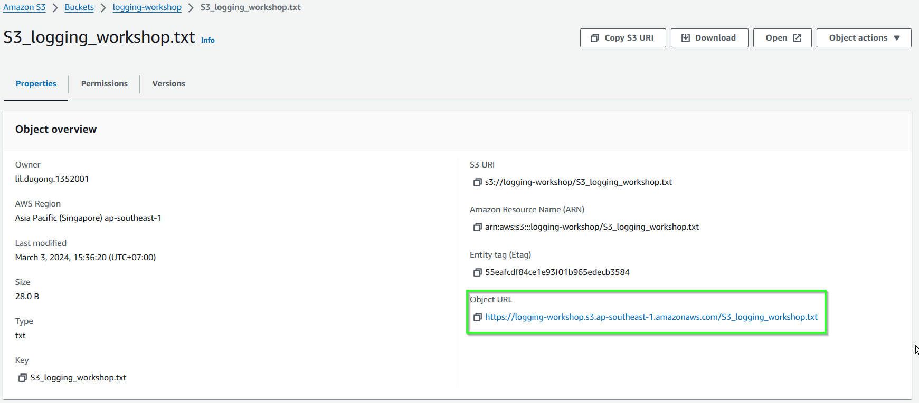Open the Info link beside title
This screenshot has width=919, height=403.
[208, 40]
